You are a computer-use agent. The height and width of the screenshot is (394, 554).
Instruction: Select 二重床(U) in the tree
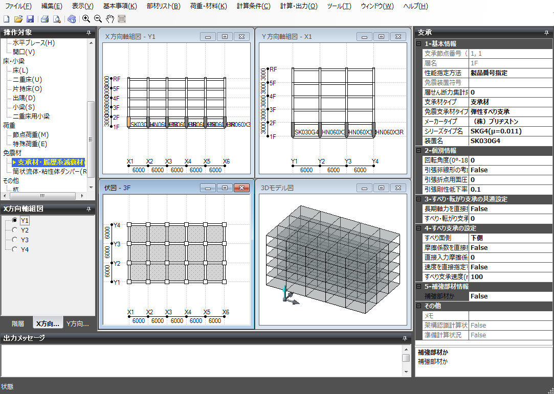click(x=28, y=79)
